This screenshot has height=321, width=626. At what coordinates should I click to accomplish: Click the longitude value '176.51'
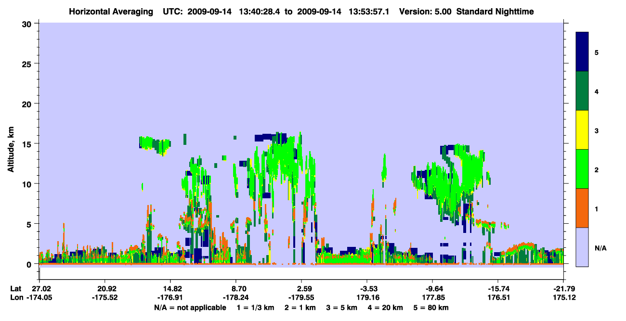[x=498, y=298]
